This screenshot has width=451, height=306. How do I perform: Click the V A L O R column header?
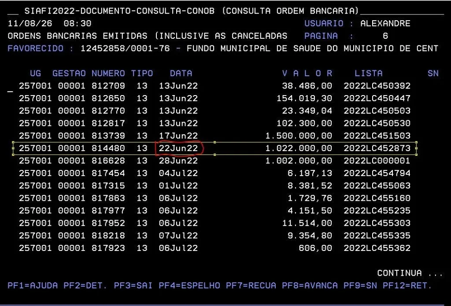click(x=307, y=74)
